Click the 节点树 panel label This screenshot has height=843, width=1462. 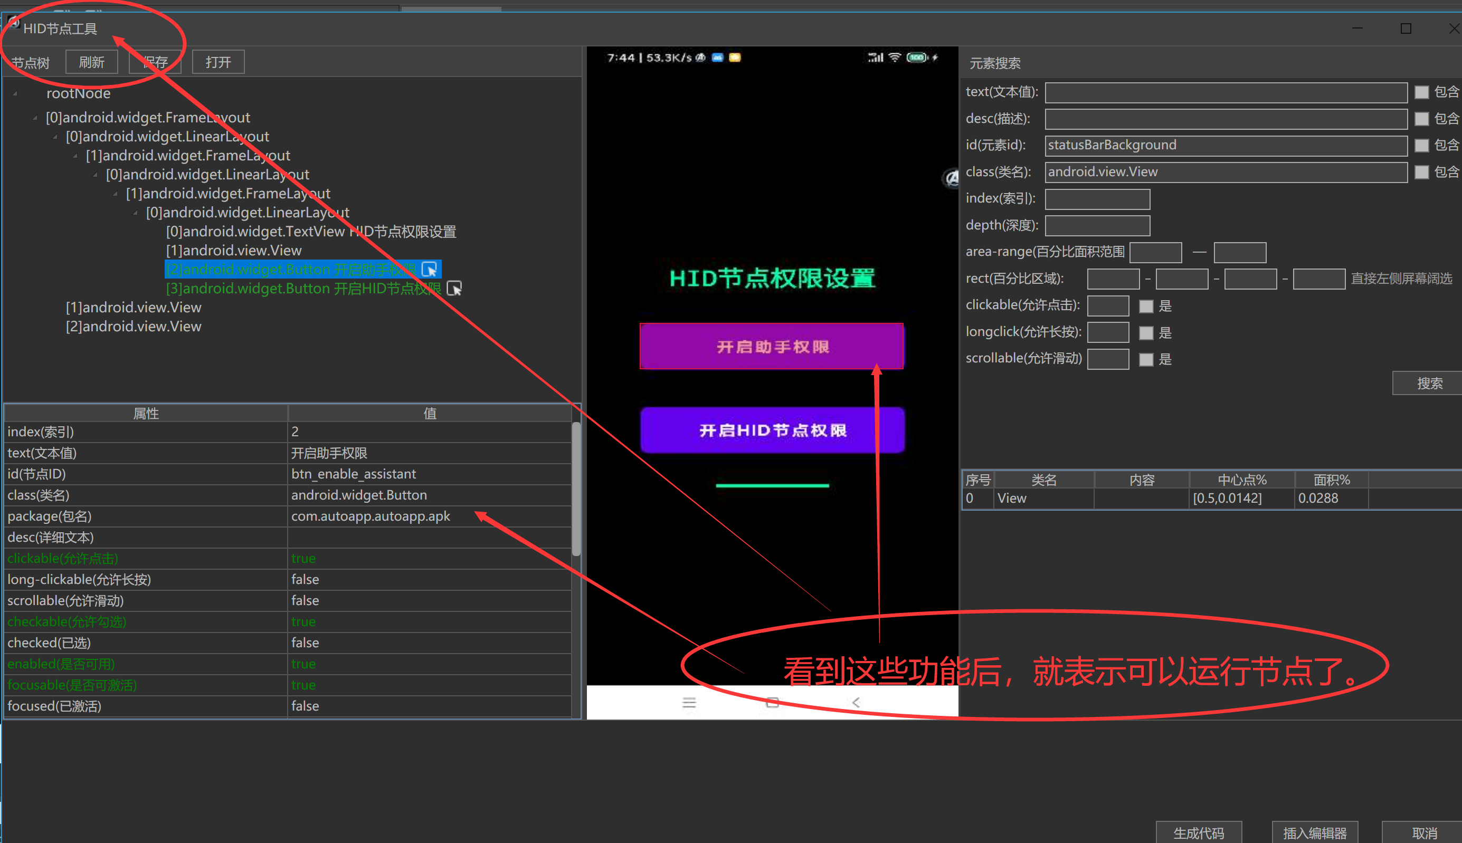[x=31, y=63]
